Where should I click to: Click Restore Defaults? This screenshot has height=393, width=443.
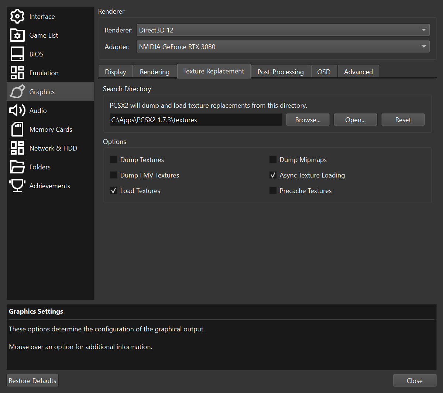pyautogui.click(x=32, y=380)
